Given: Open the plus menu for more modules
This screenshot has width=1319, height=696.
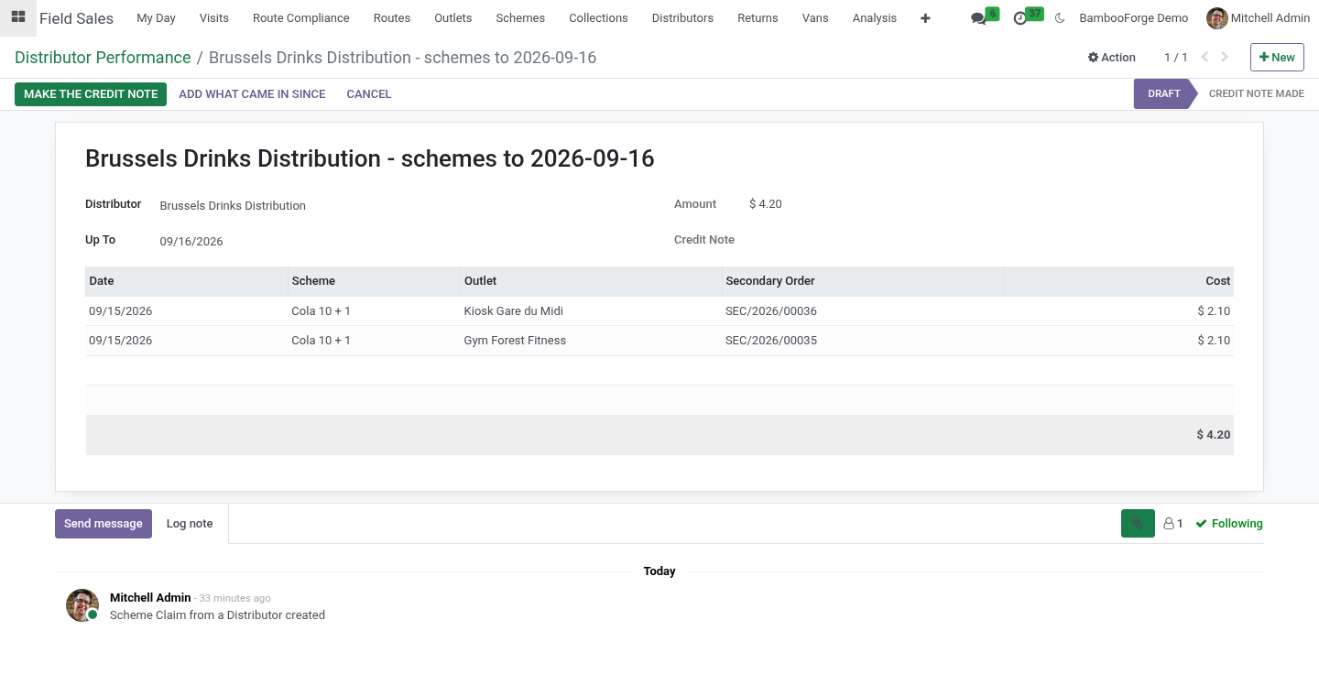Looking at the screenshot, I should 925,17.
